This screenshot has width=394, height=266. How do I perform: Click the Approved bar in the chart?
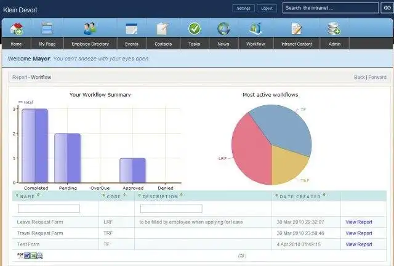point(133,170)
